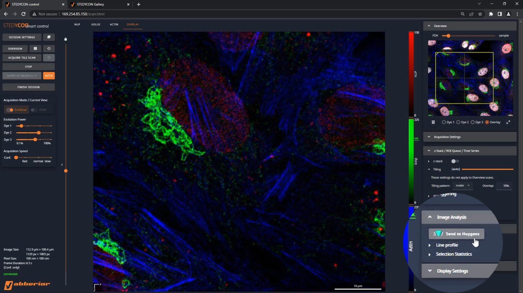Expand the overview image to fullscreen

[x=508, y=122]
